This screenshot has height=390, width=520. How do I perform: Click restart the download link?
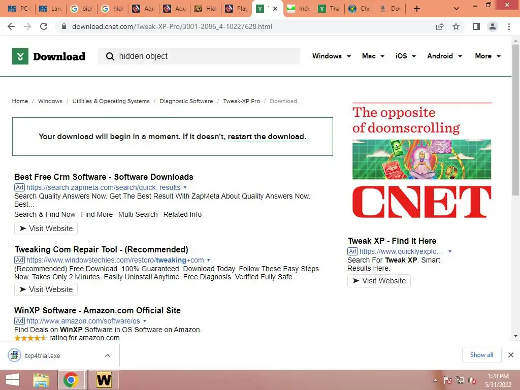pos(267,137)
